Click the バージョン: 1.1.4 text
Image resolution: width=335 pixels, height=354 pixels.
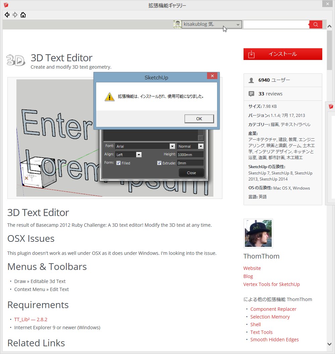(x=277, y=115)
